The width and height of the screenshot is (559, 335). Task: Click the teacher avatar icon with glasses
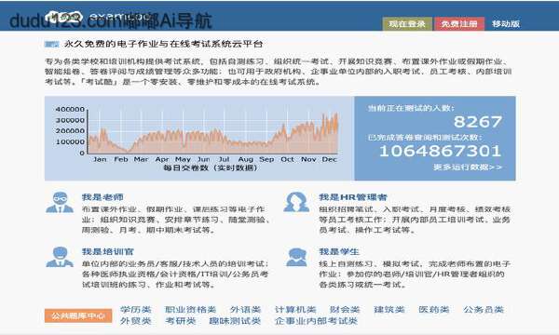[x=60, y=202]
